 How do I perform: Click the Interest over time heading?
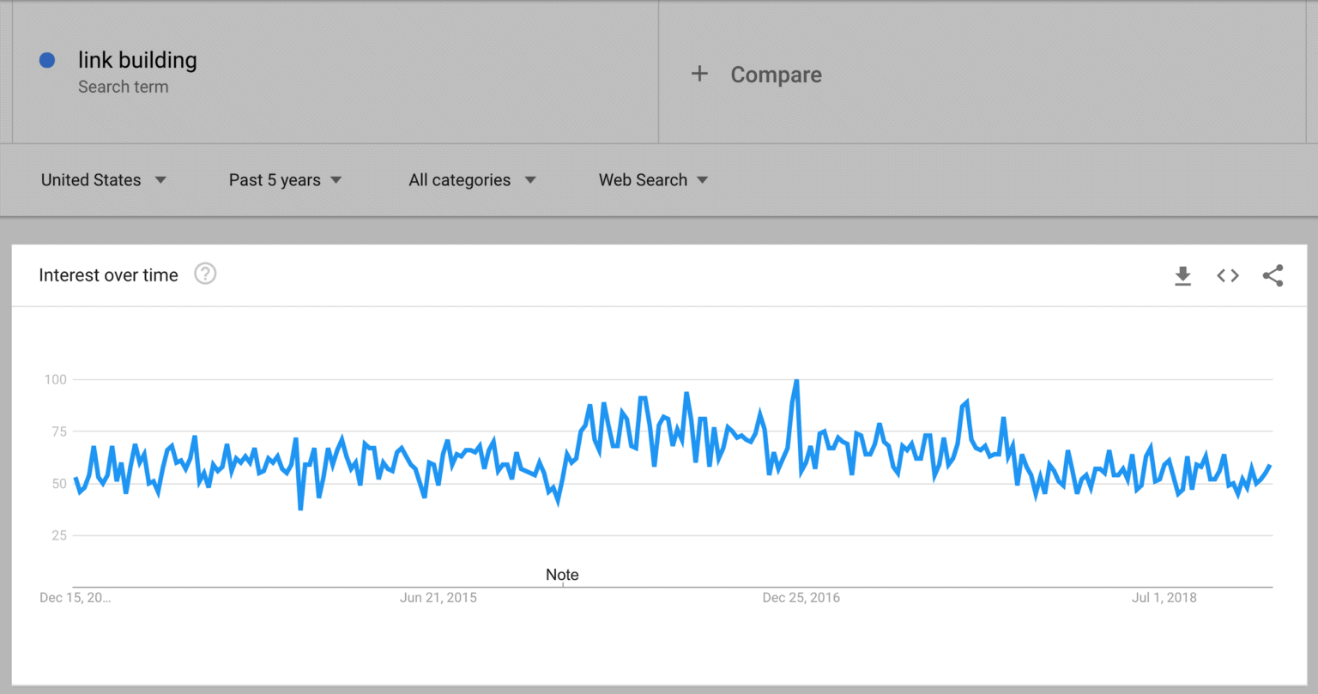pos(109,275)
